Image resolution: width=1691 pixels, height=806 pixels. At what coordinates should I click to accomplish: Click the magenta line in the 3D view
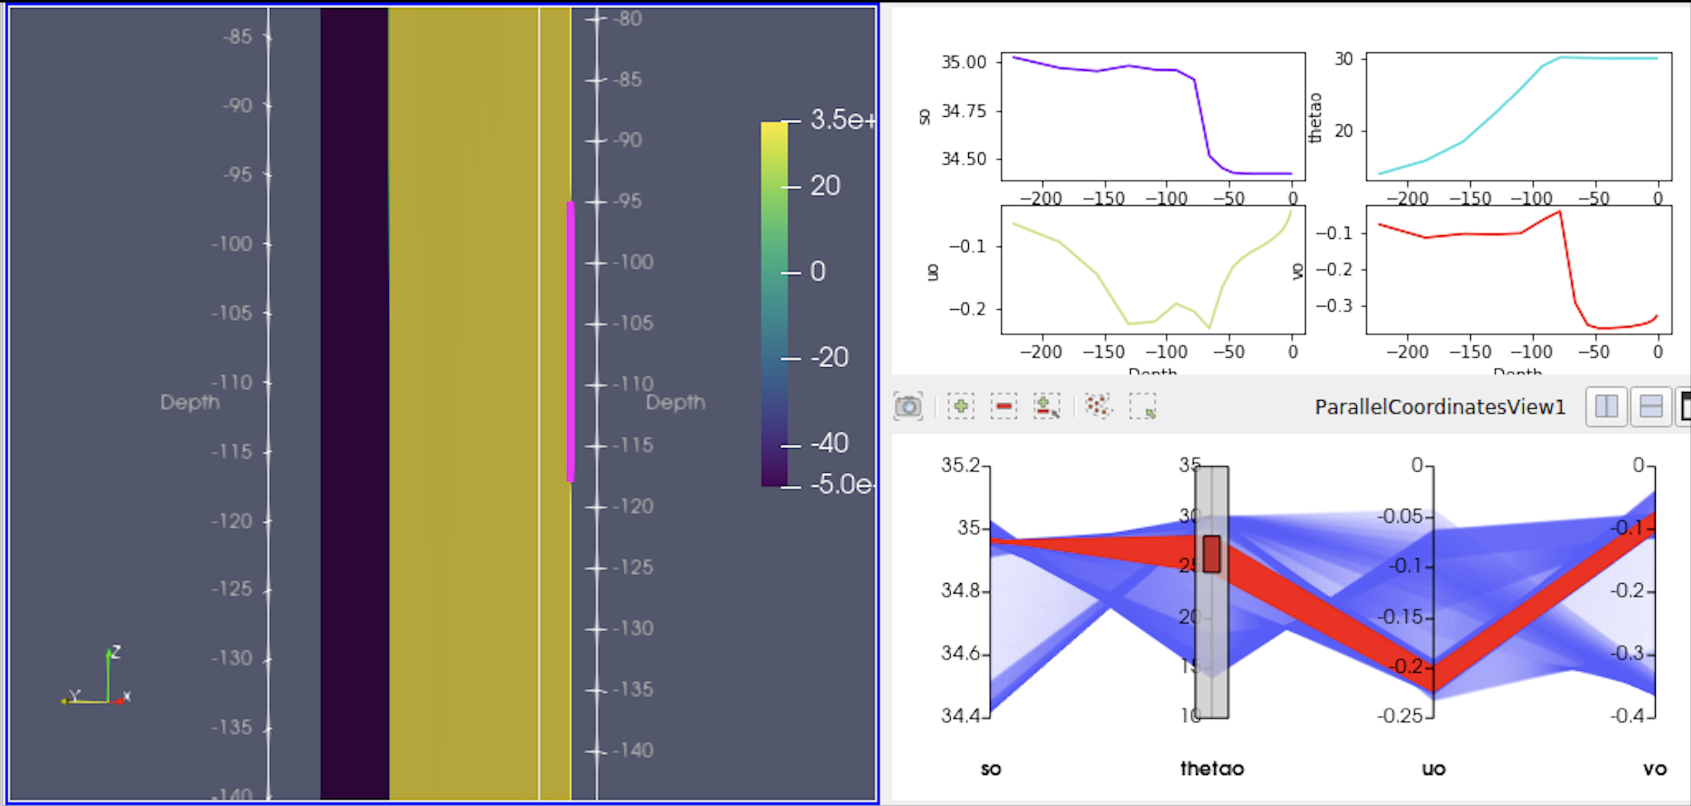tap(571, 341)
